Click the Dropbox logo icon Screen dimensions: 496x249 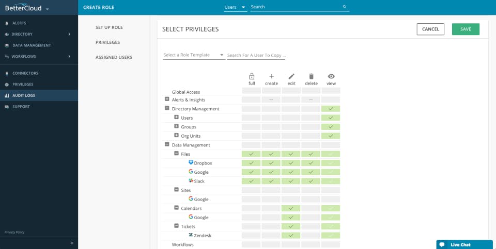(x=191, y=163)
